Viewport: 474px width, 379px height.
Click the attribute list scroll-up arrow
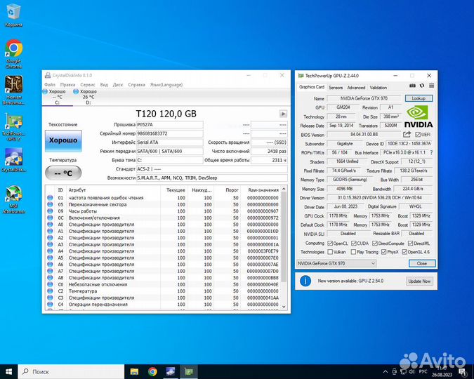pyautogui.click(x=284, y=189)
